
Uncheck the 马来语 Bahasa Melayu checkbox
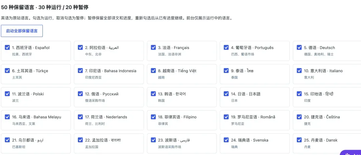pos(7,117)
